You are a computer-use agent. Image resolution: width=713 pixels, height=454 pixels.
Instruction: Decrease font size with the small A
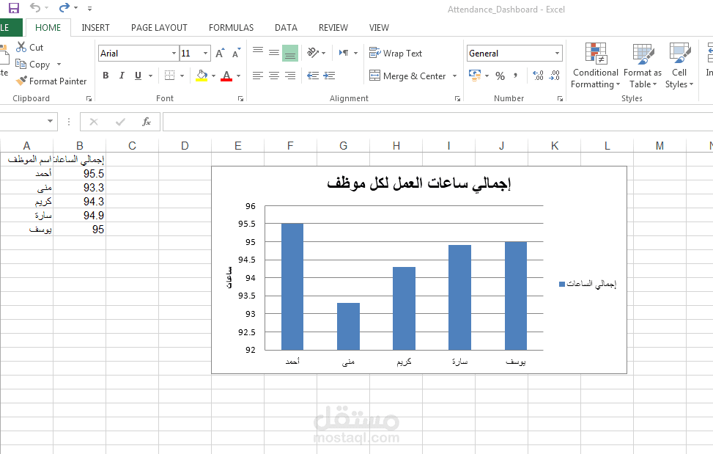(x=235, y=54)
